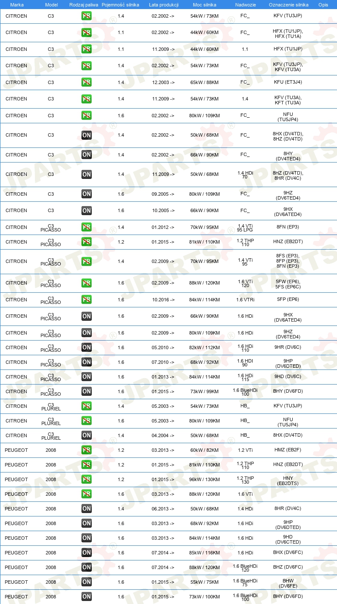This screenshot has height=604, width=337.
Task: Select the HNY (EB2DTS) engine code
Action: pyautogui.click(x=288, y=481)
